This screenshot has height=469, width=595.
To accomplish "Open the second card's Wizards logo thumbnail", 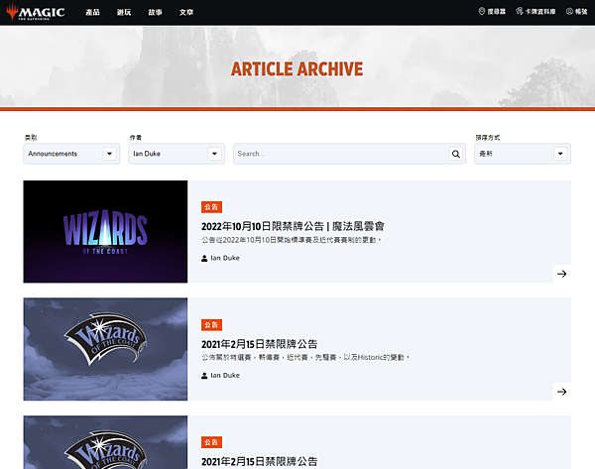I will 105,349.
